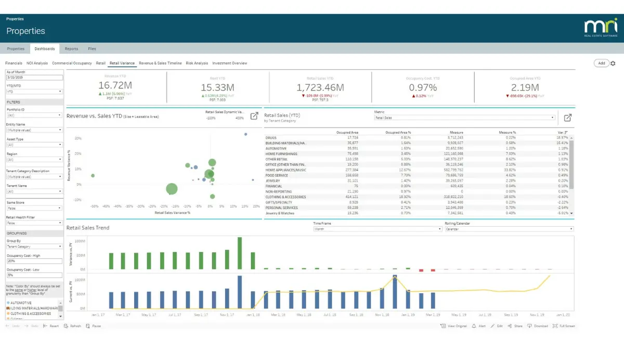
Task: Enter Full Screen mode
Action: coord(564,326)
